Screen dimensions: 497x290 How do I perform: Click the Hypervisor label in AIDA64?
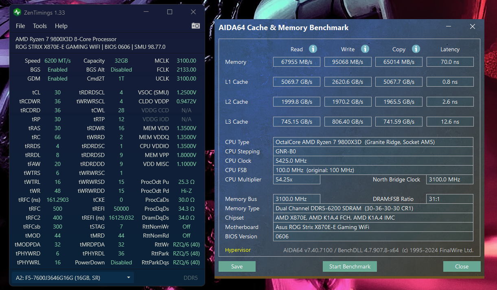[x=238, y=250]
